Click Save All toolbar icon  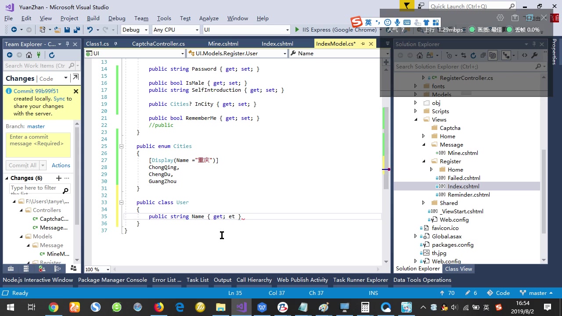77,29
